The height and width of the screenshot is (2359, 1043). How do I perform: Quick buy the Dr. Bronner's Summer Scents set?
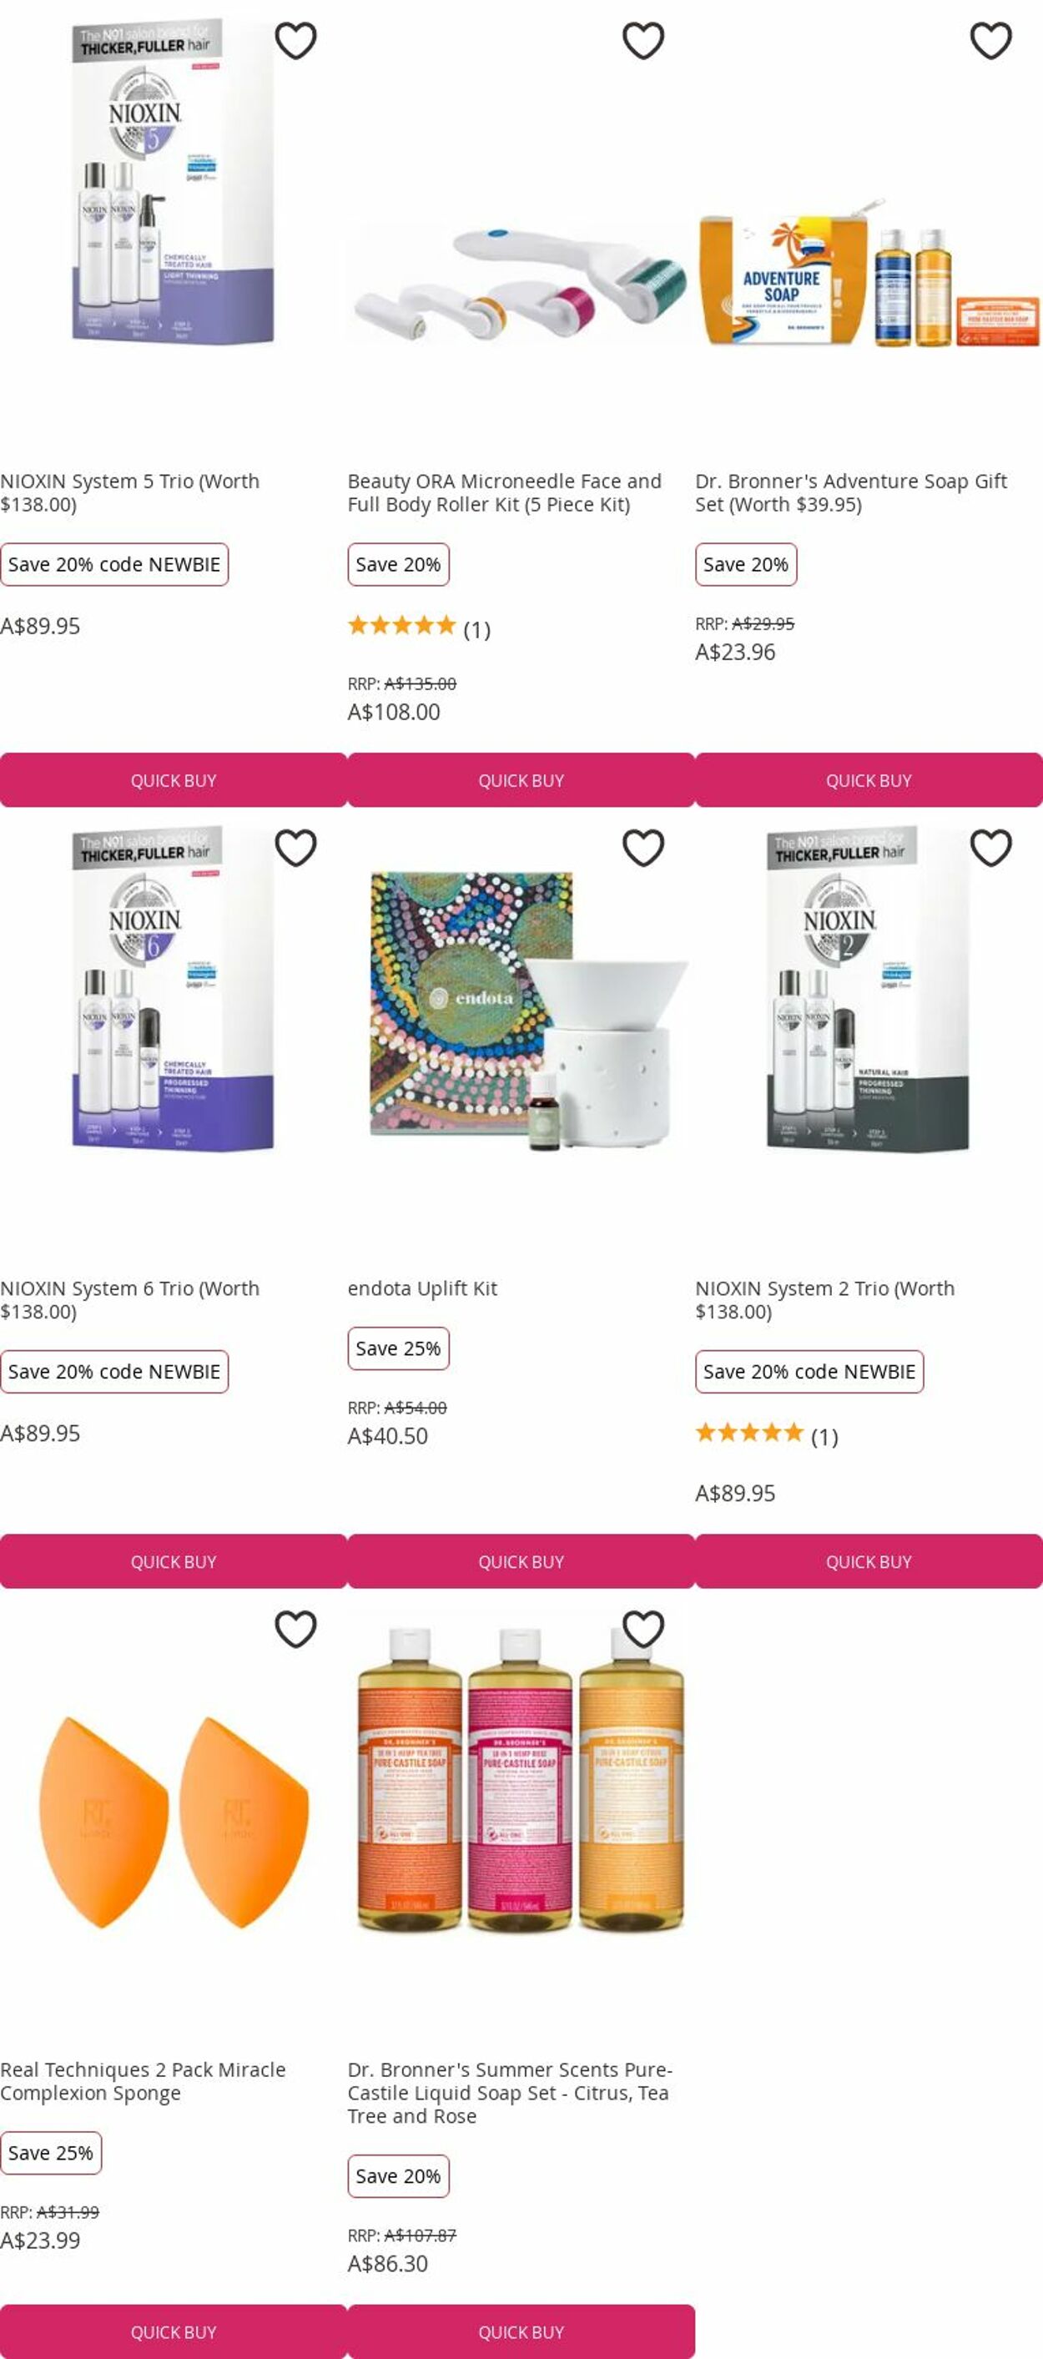[521, 2331]
